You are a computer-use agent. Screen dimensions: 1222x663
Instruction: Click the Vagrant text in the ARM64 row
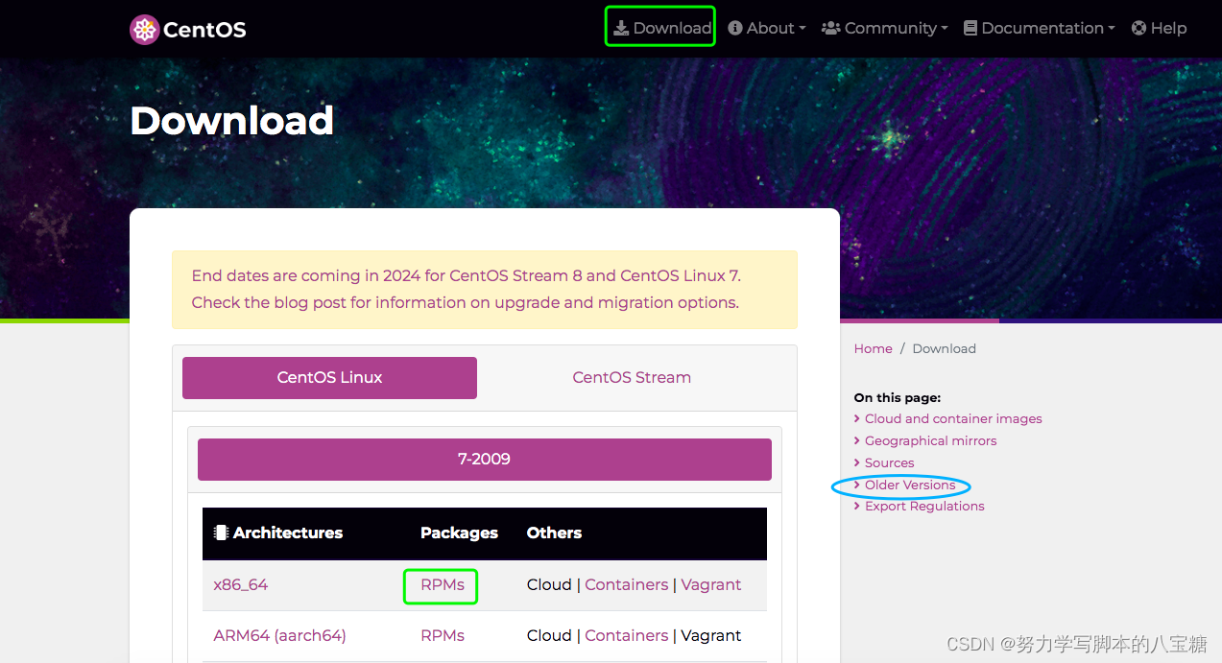point(711,635)
